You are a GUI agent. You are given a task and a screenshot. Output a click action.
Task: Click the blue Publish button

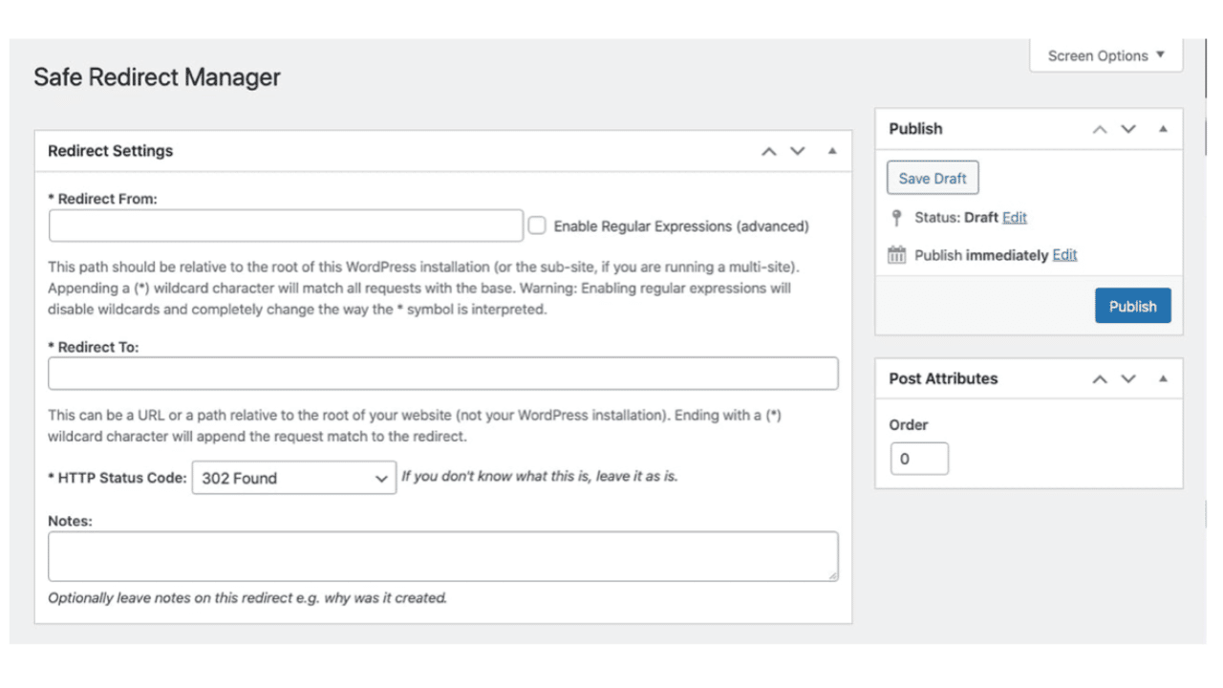(1132, 307)
